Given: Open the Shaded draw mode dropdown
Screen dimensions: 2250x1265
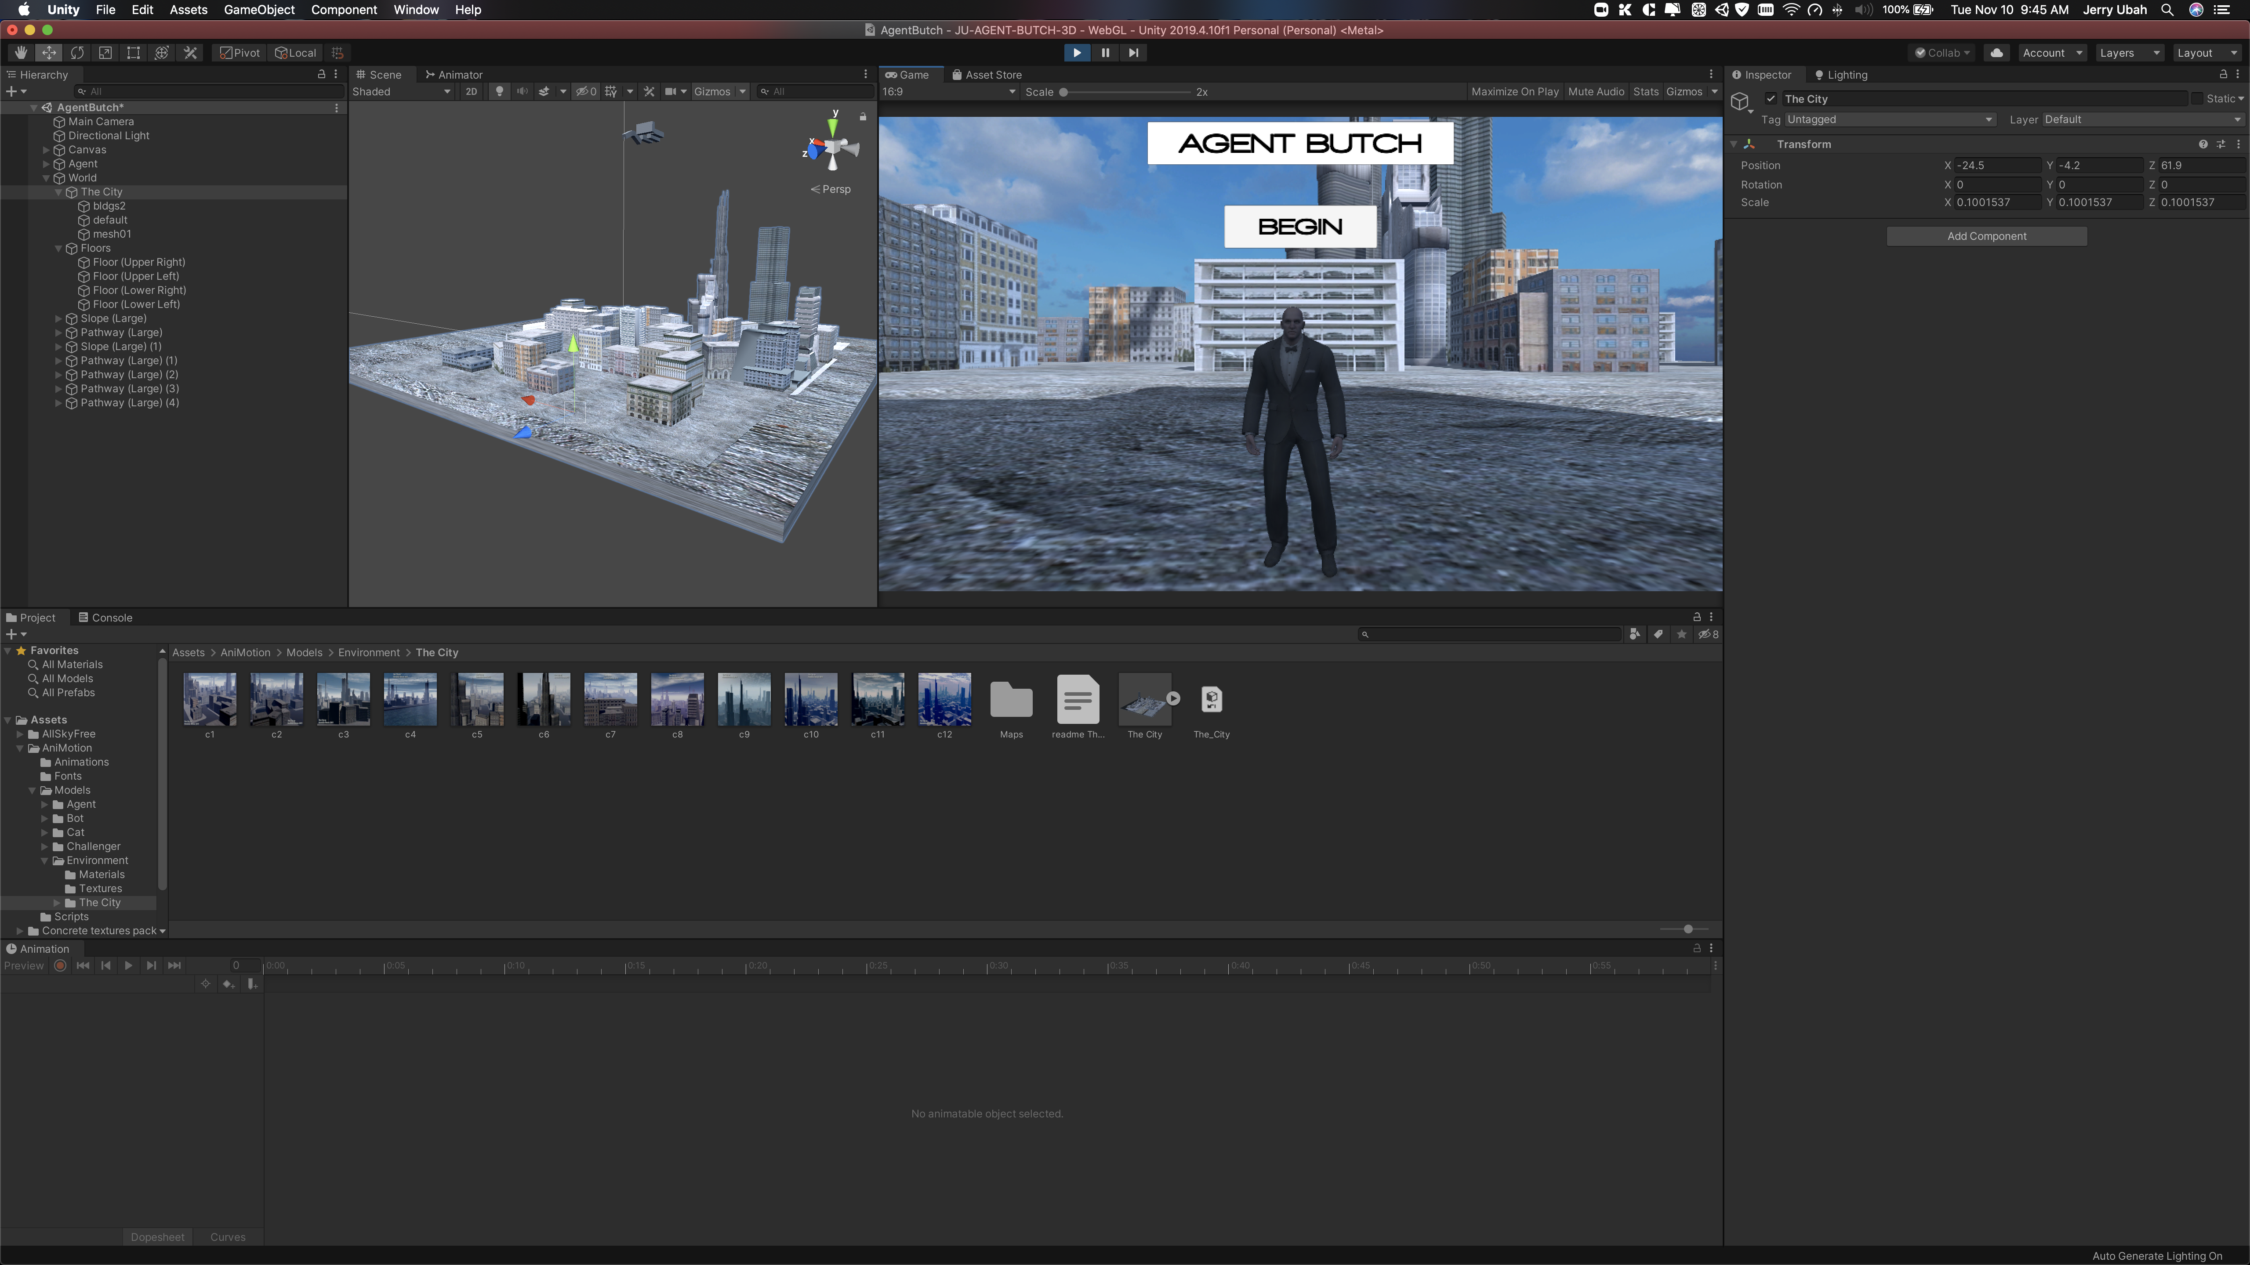Looking at the screenshot, I should (401, 92).
